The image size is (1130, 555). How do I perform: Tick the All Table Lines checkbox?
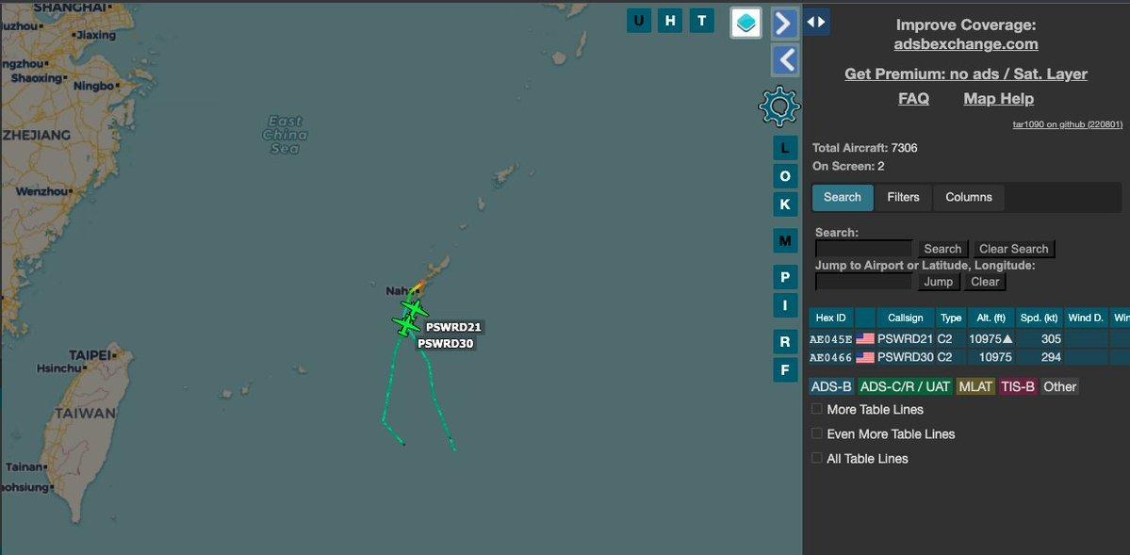click(x=817, y=458)
